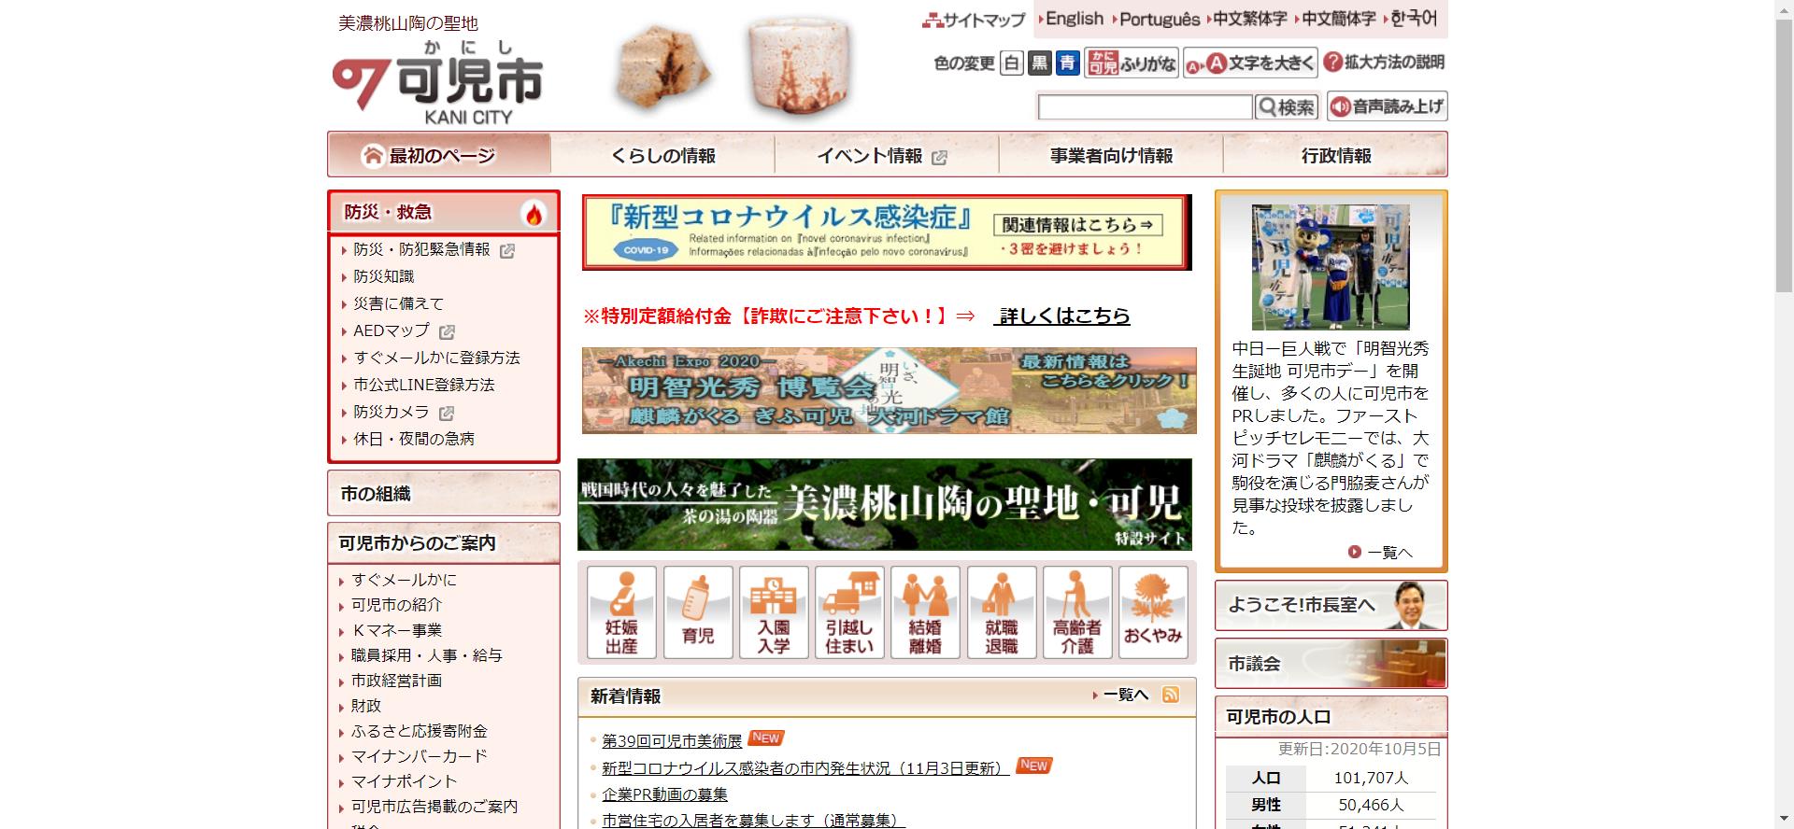
Task: Start 音声読み上げ voice reading
Action: coord(1387,106)
